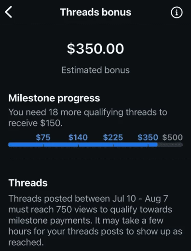Image resolution: width=191 pixels, height=251 pixels.
Task: Tap the word reached at paragraph end
Action: pyautogui.click(x=26, y=242)
